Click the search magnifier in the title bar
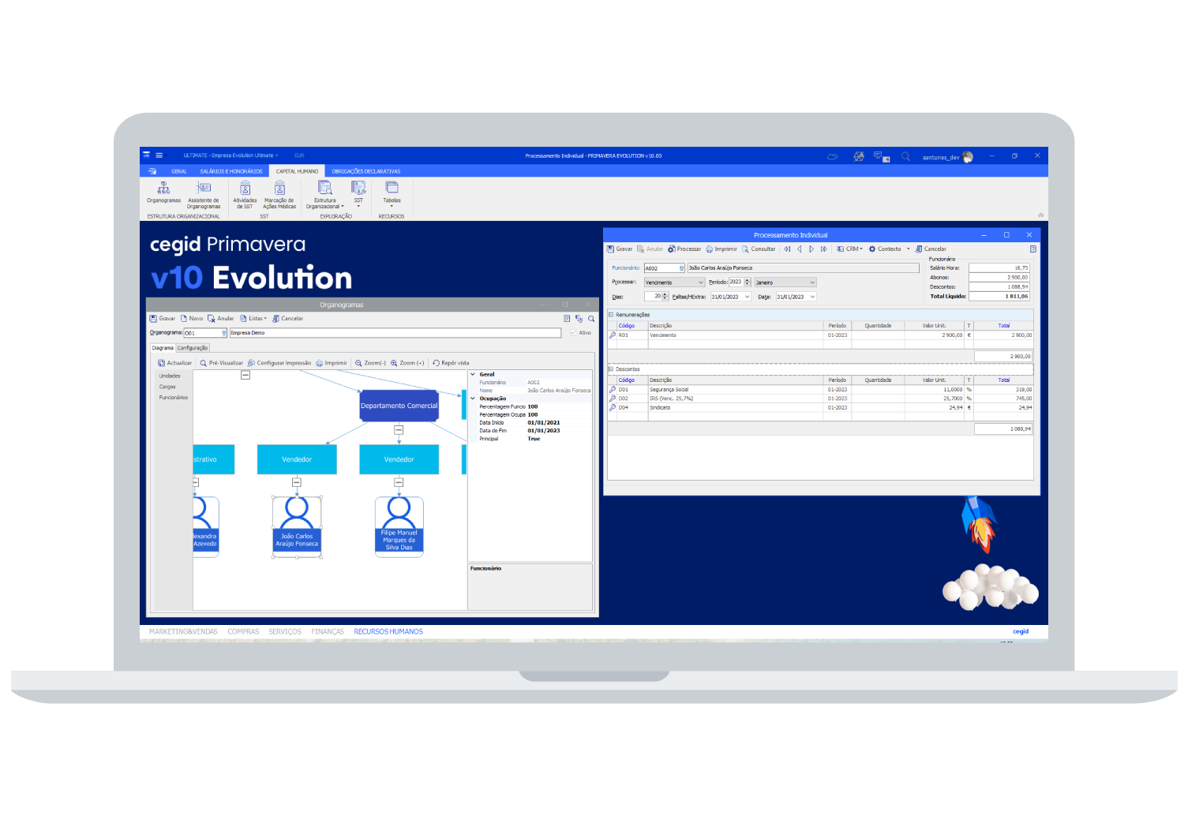The image size is (1188, 827). tap(905, 156)
